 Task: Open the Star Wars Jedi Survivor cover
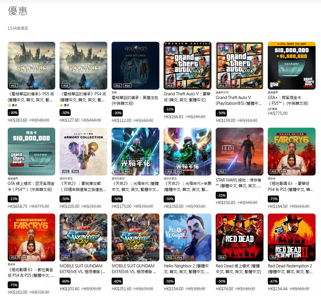[x=239, y=152]
